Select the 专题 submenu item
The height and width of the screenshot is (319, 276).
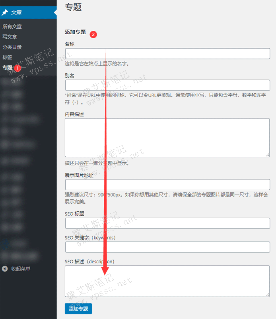pos(7,68)
